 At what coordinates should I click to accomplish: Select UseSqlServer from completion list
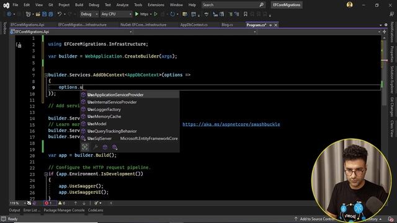pos(130,139)
